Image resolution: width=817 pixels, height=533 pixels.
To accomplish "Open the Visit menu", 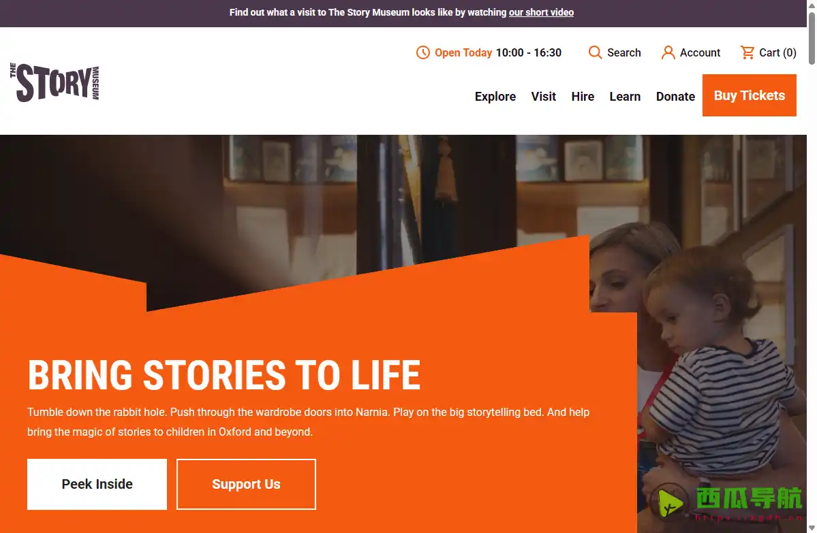I will [x=544, y=96].
